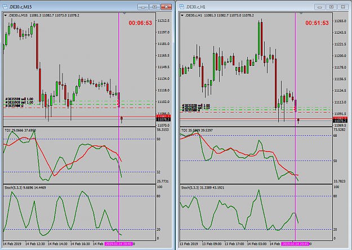Click TDI 29.0666 37.6950 indicator label
Viewport: 352px width, 250px height.
[20, 130]
